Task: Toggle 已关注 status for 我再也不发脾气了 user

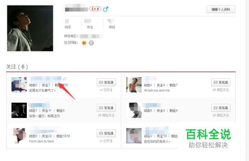Action: point(106,90)
